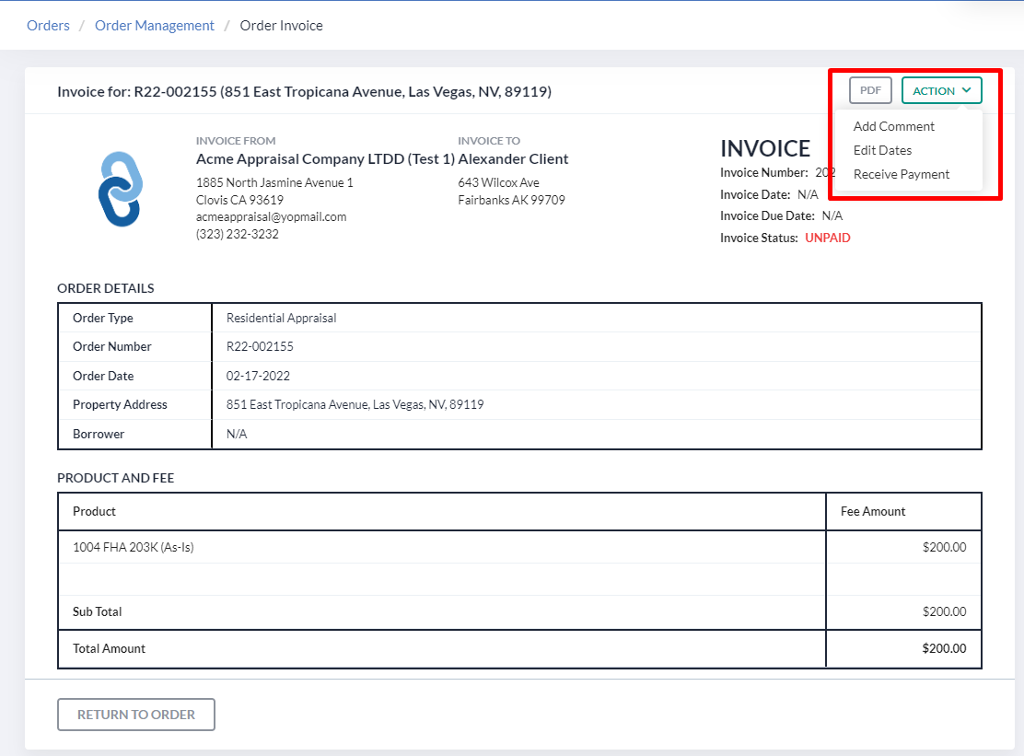
Task: Click the Total Amount $200.00 value
Action: pyautogui.click(x=944, y=648)
